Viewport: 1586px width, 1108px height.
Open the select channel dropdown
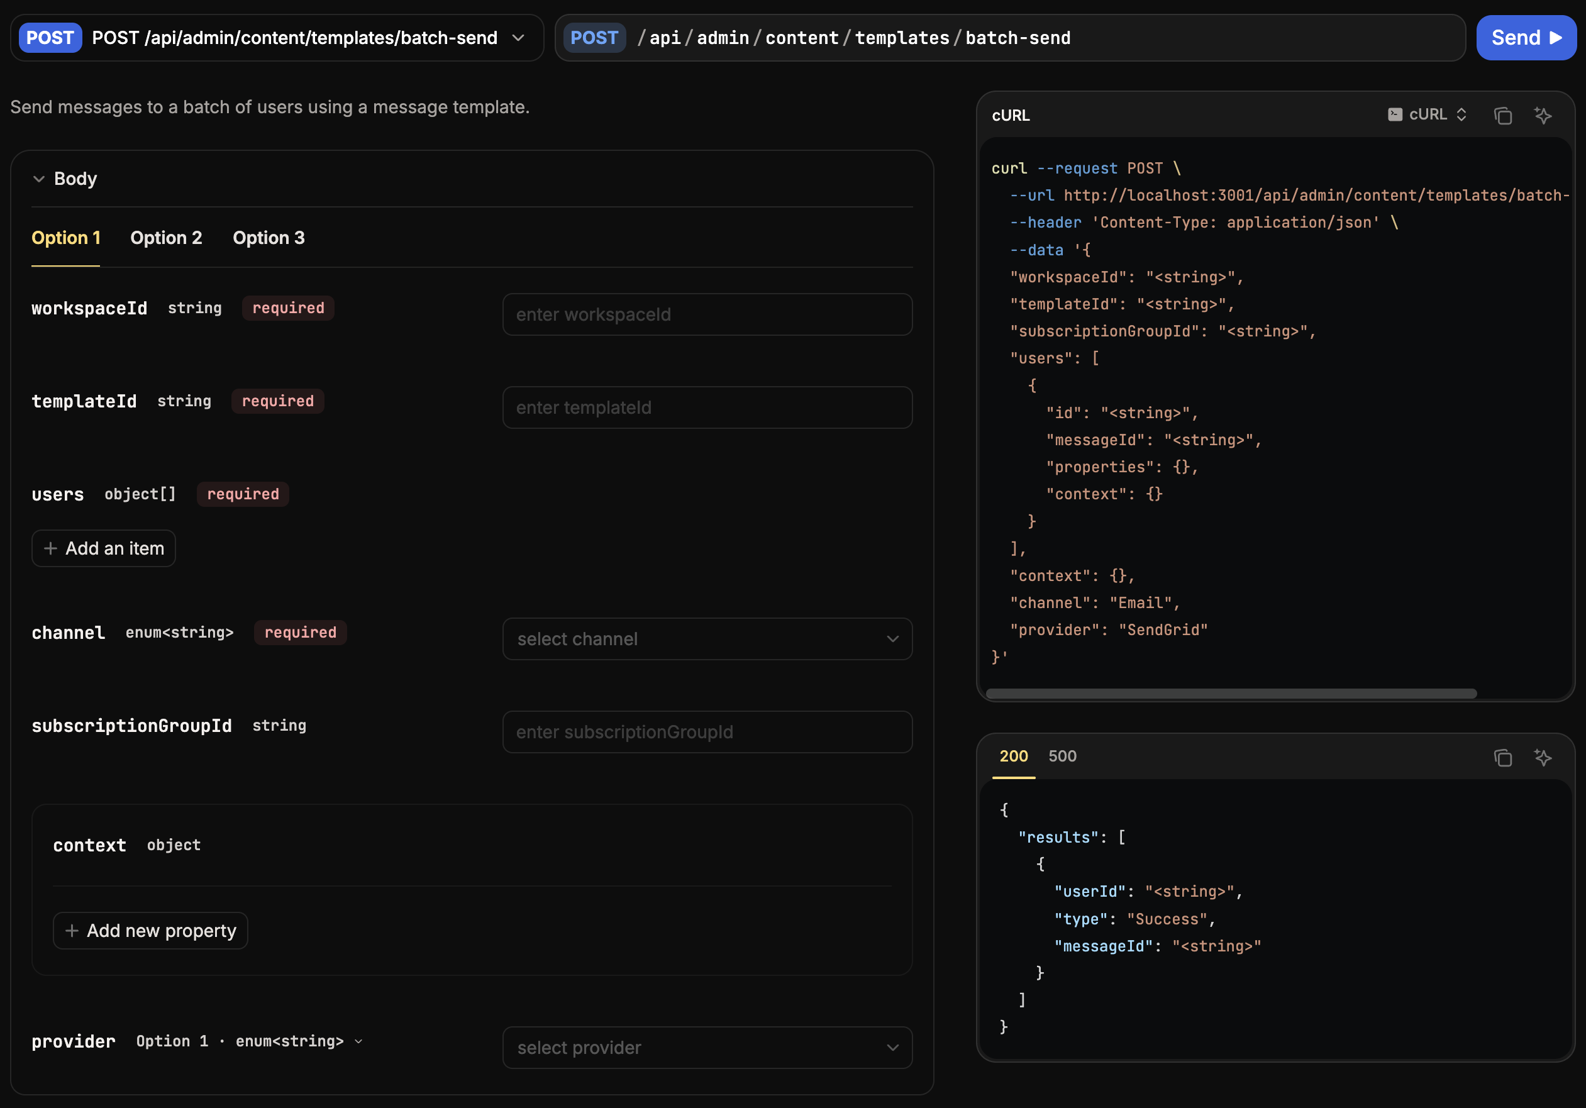(707, 639)
